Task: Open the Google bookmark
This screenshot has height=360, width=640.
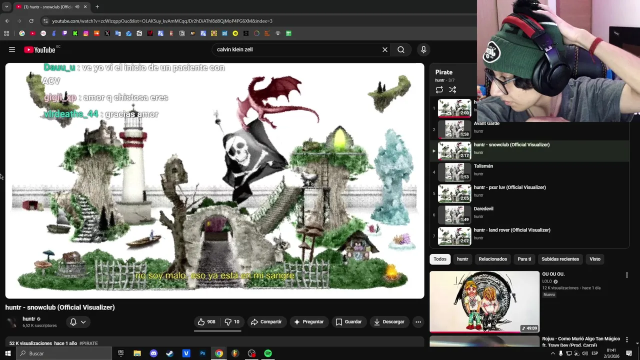Action: (x=22, y=33)
